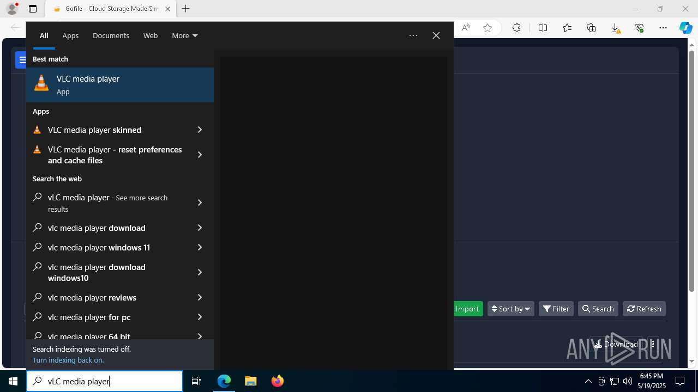Open Gofile file options kebab menu
698x392 pixels.
[653, 344]
